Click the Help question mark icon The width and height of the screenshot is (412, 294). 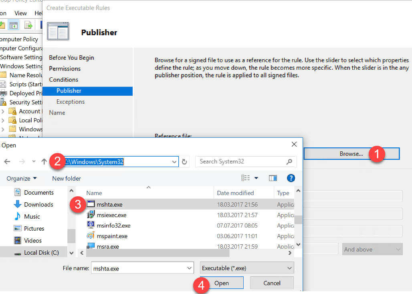pos(291,178)
